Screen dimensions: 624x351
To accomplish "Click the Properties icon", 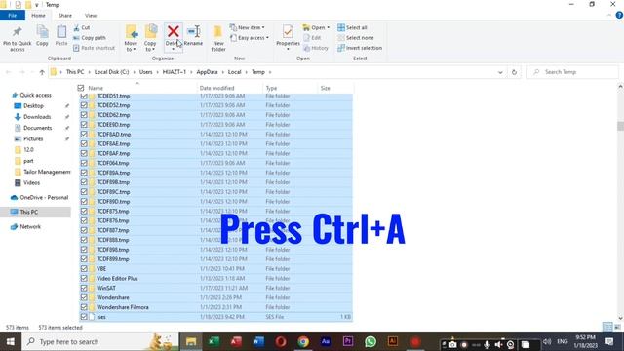I will (x=288, y=32).
